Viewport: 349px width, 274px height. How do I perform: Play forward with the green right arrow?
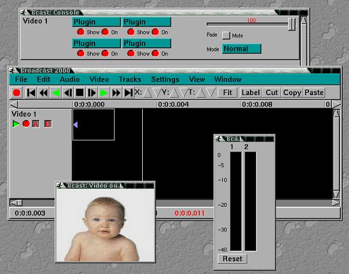(x=103, y=93)
